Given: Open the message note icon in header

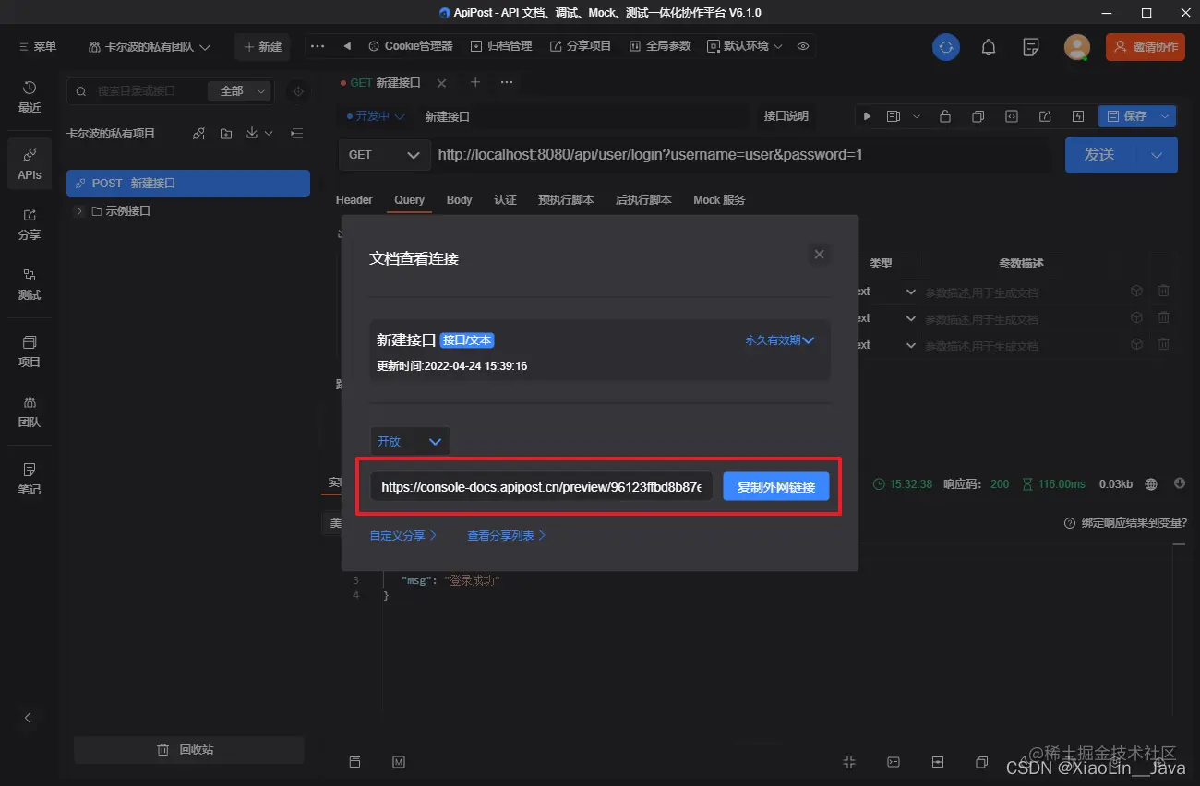Looking at the screenshot, I should (1031, 47).
